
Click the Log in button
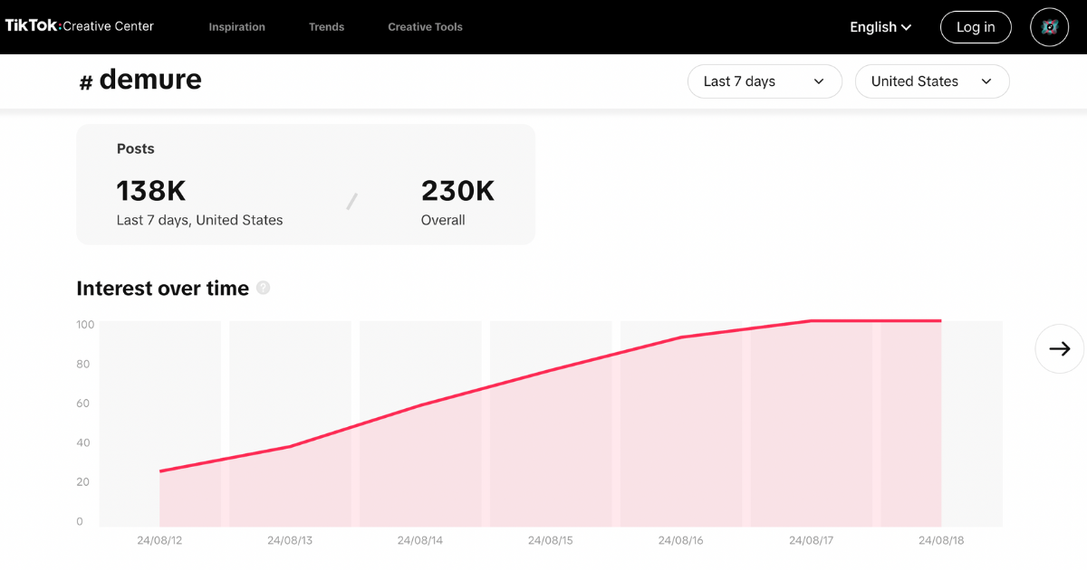976,26
